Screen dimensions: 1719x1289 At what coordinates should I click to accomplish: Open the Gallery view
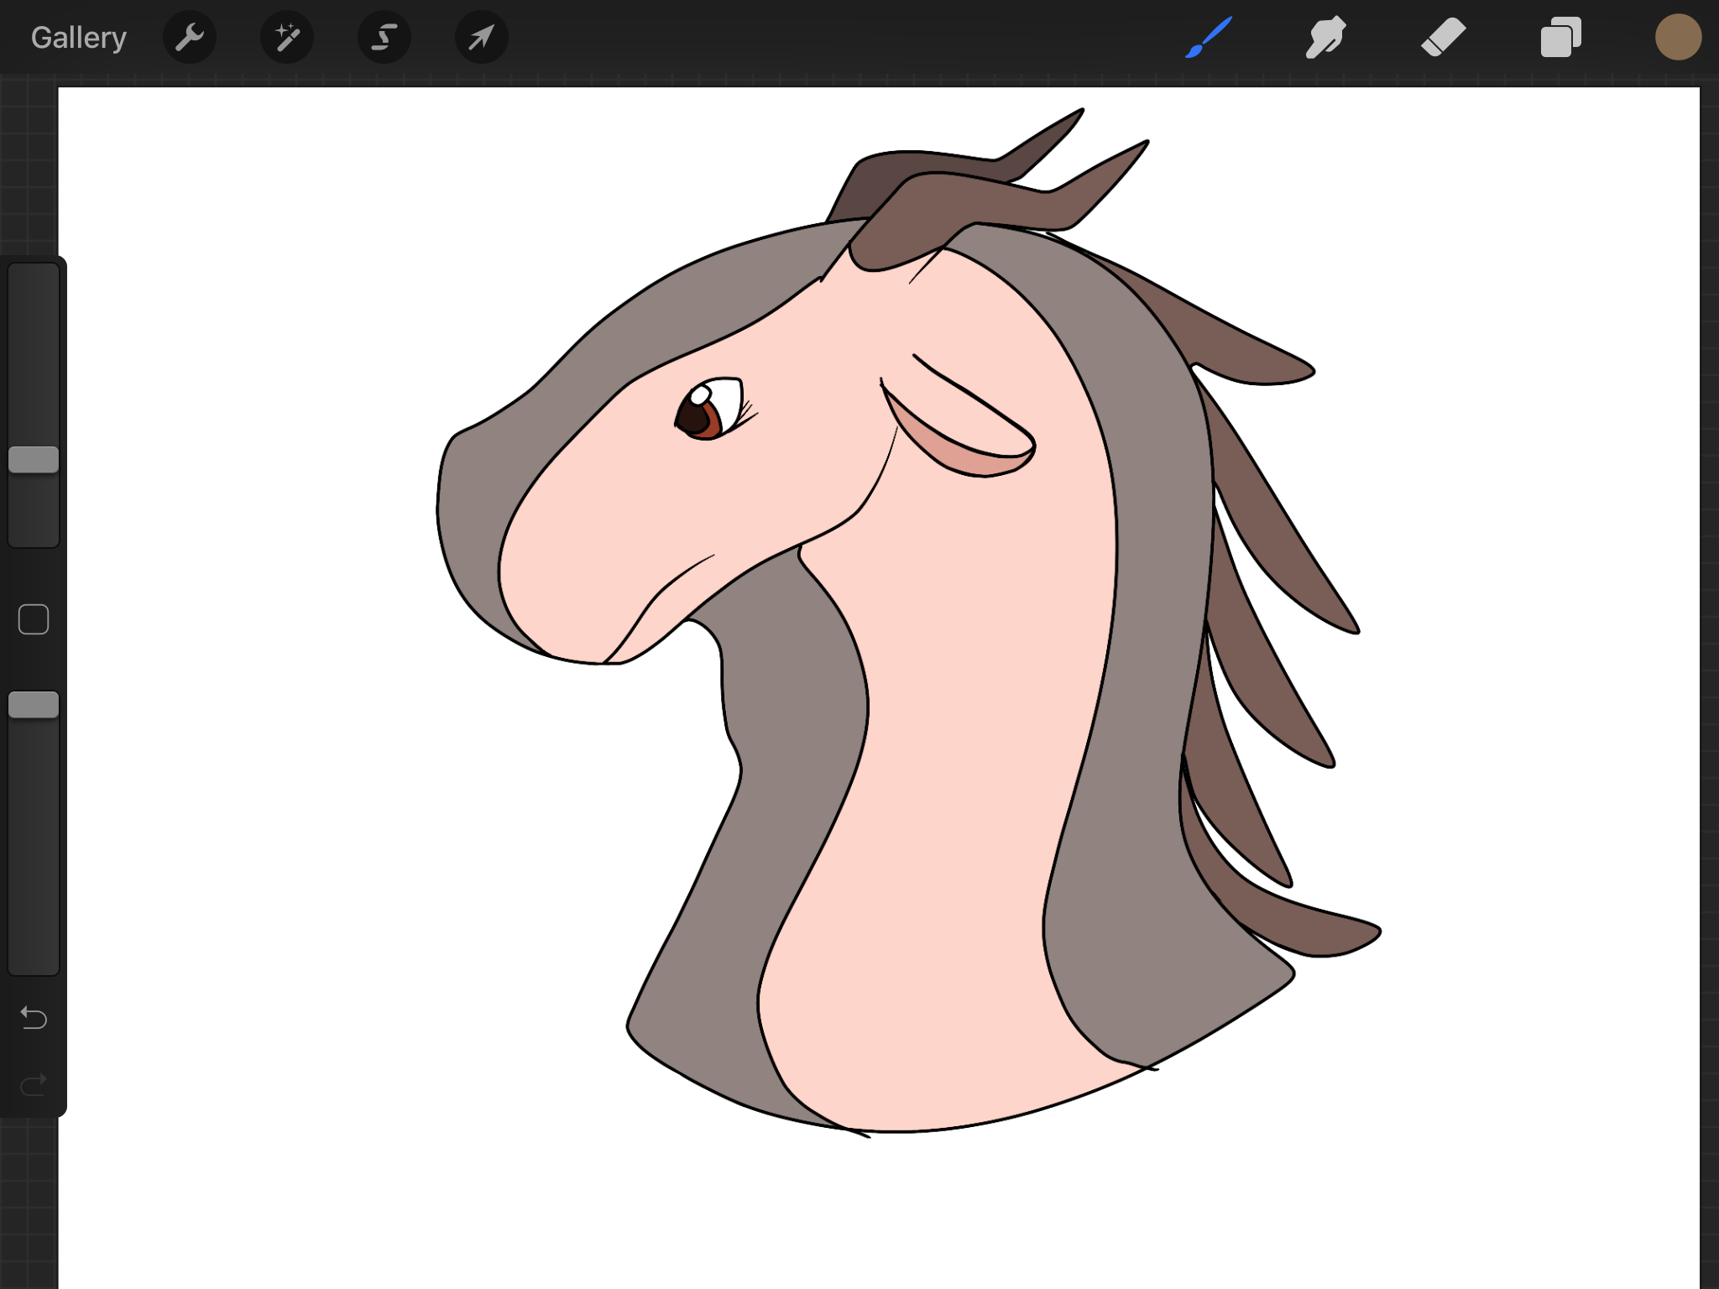78,38
